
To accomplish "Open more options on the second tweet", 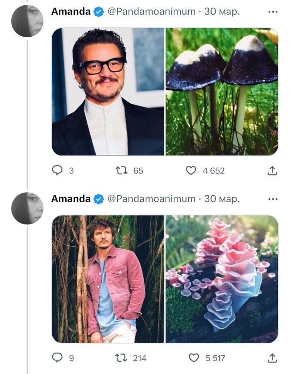I will point(273,199).
